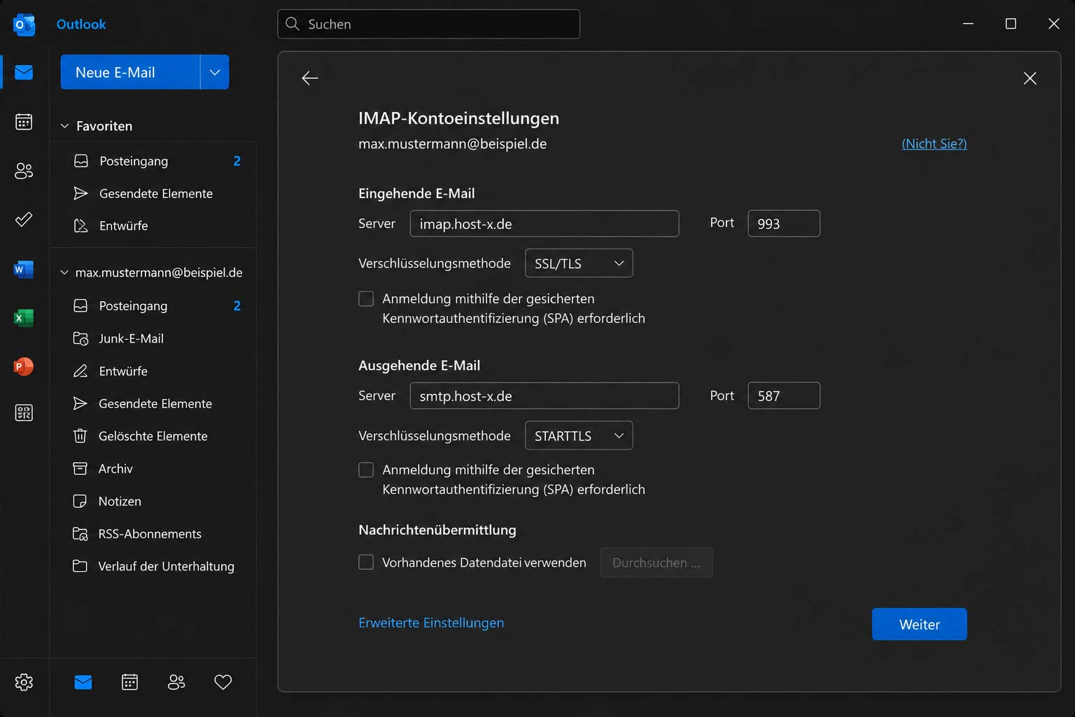Open the People icon in left rail
The height and width of the screenshot is (717, 1075).
tap(24, 170)
